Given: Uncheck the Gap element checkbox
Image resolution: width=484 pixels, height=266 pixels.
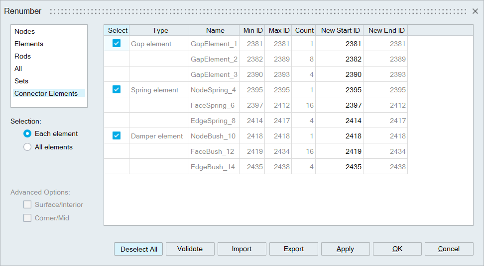Looking at the screenshot, I should point(117,44).
